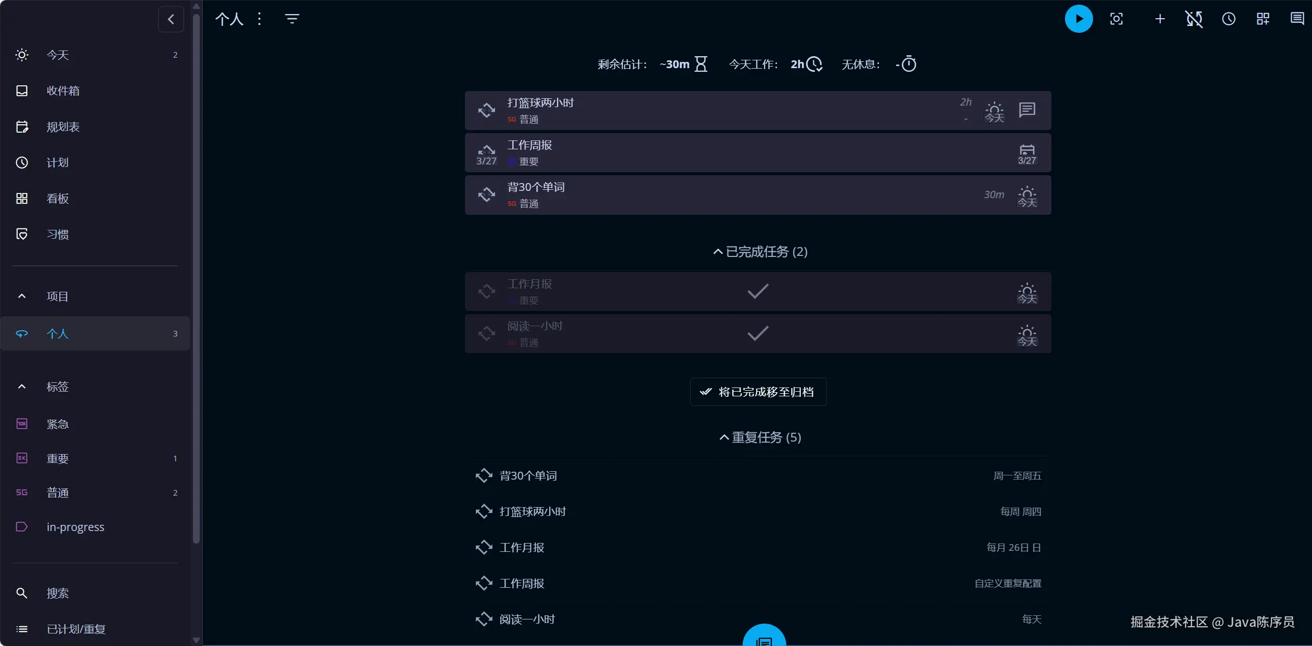This screenshot has width=1312, height=646.
Task: Click the plus icon to add task
Action: click(x=1160, y=19)
